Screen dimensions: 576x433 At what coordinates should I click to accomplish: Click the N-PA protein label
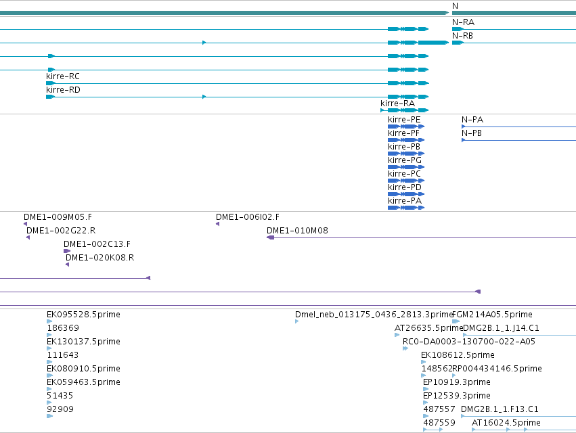point(472,120)
